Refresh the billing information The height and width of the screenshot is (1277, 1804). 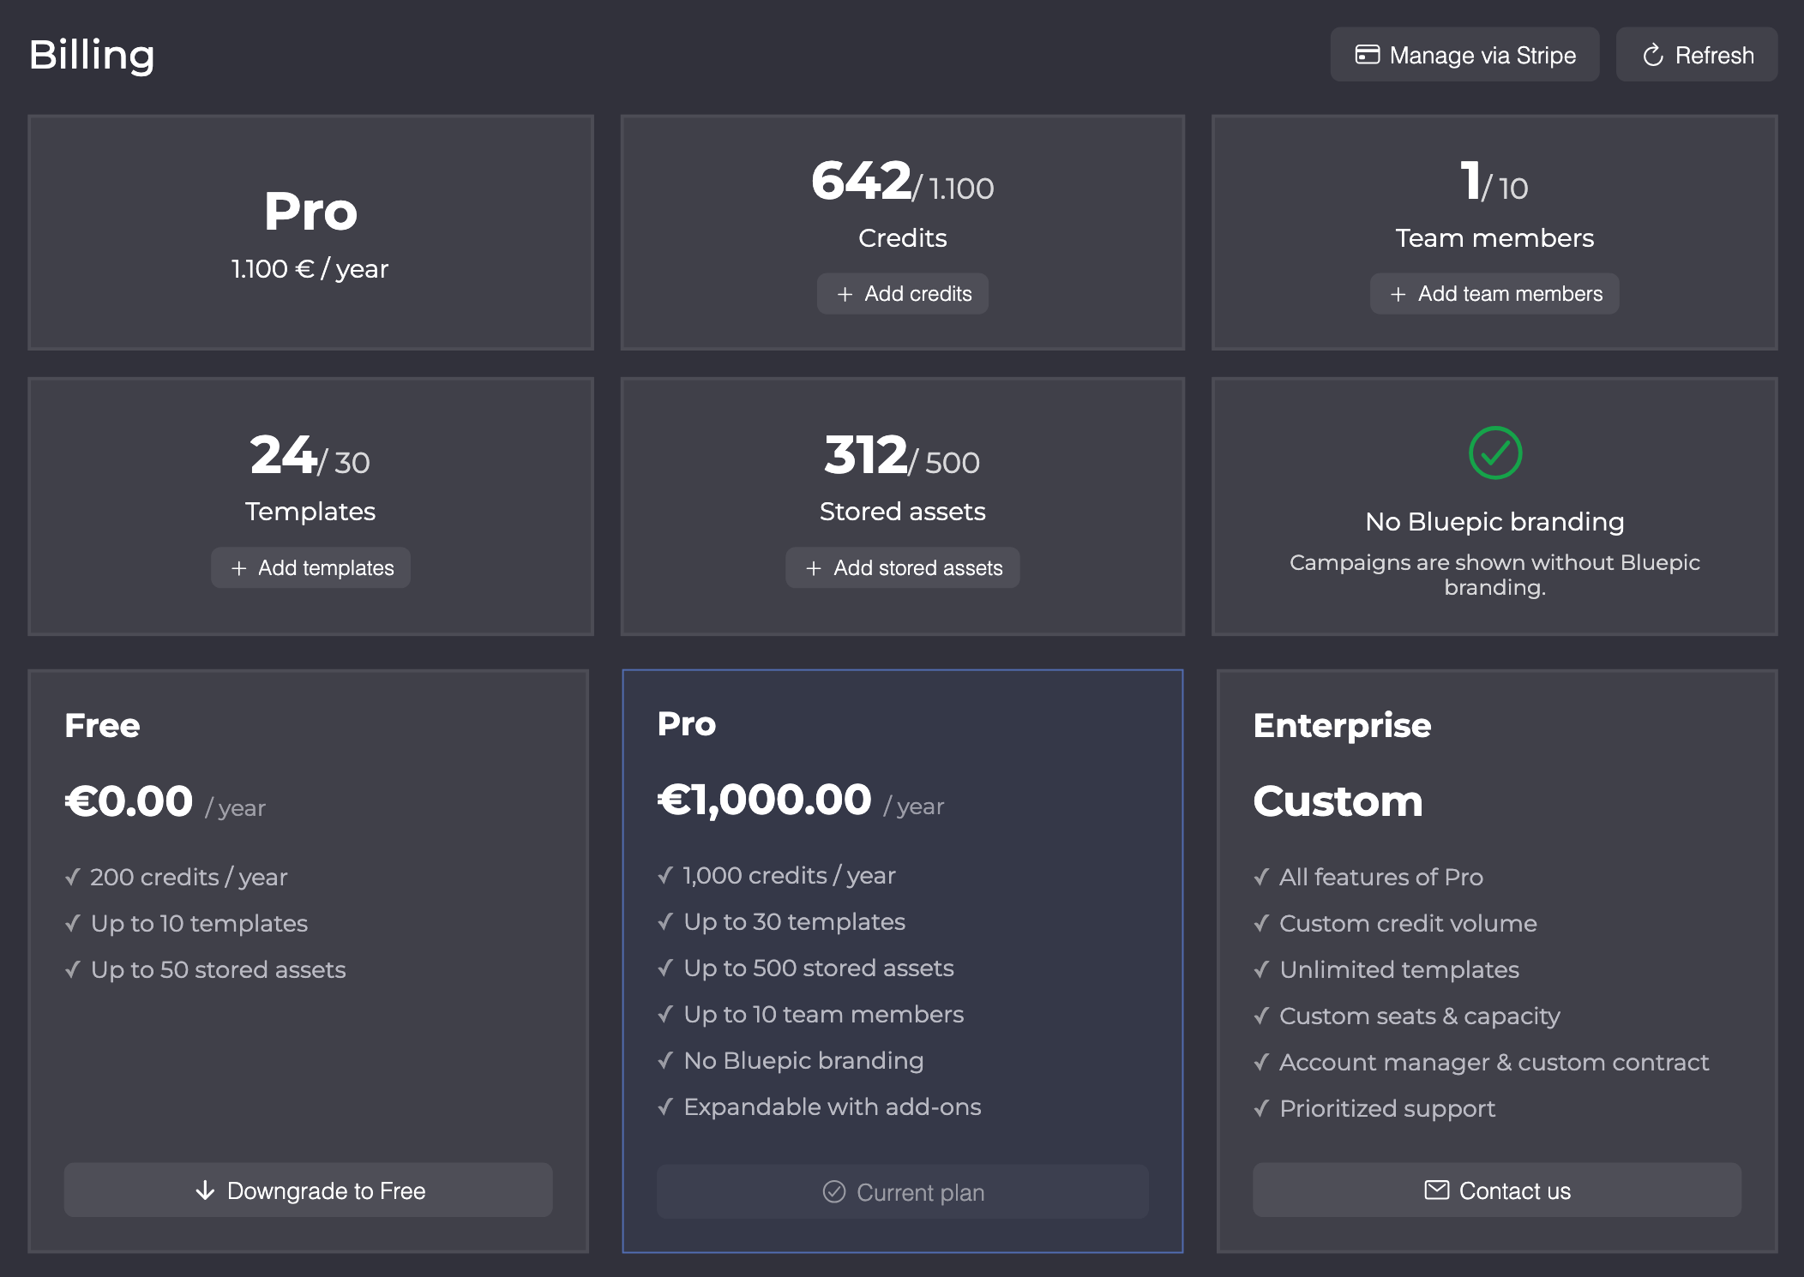pyautogui.click(x=1696, y=55)
